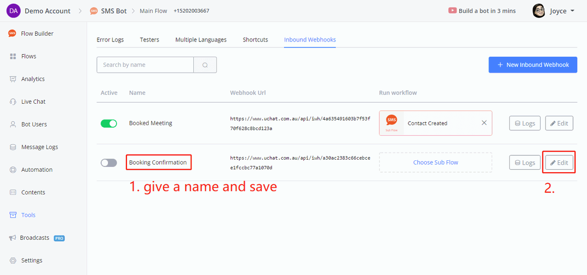Create a New Inbound Webhook

click(533, 65)
